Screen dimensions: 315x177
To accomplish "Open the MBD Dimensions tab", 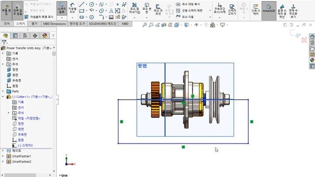I will coord(54,24).
